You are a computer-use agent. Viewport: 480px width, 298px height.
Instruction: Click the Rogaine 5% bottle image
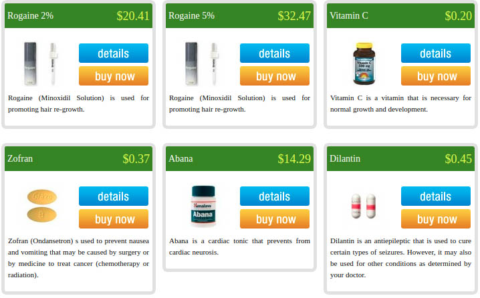(203, 63)
